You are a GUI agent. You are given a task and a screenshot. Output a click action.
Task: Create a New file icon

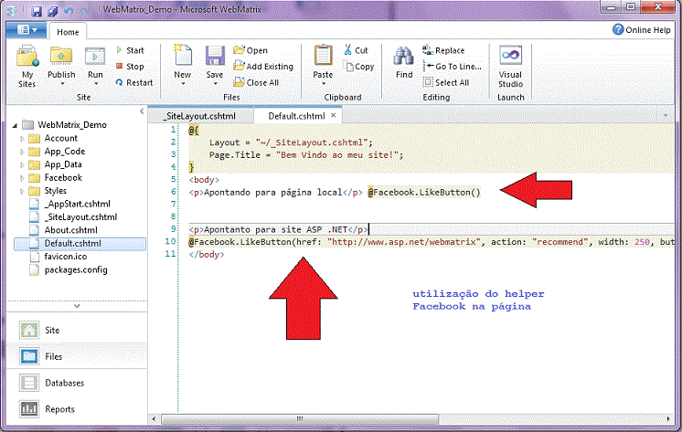(183, 57)
